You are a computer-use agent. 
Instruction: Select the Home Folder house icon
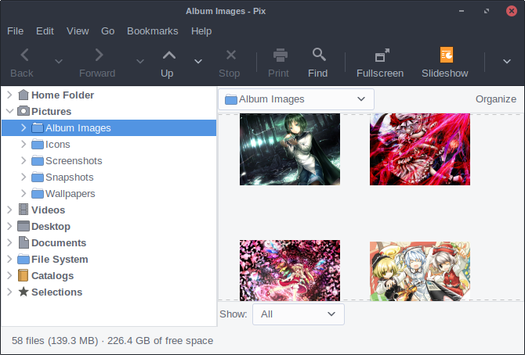pyautogui.click(x=23, y=95)
